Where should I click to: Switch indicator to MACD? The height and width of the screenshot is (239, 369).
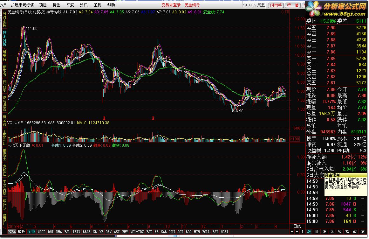click(41, 232)
